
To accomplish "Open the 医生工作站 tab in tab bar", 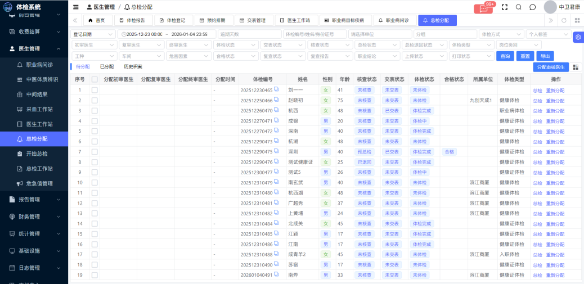I will (x=295, y=20).
